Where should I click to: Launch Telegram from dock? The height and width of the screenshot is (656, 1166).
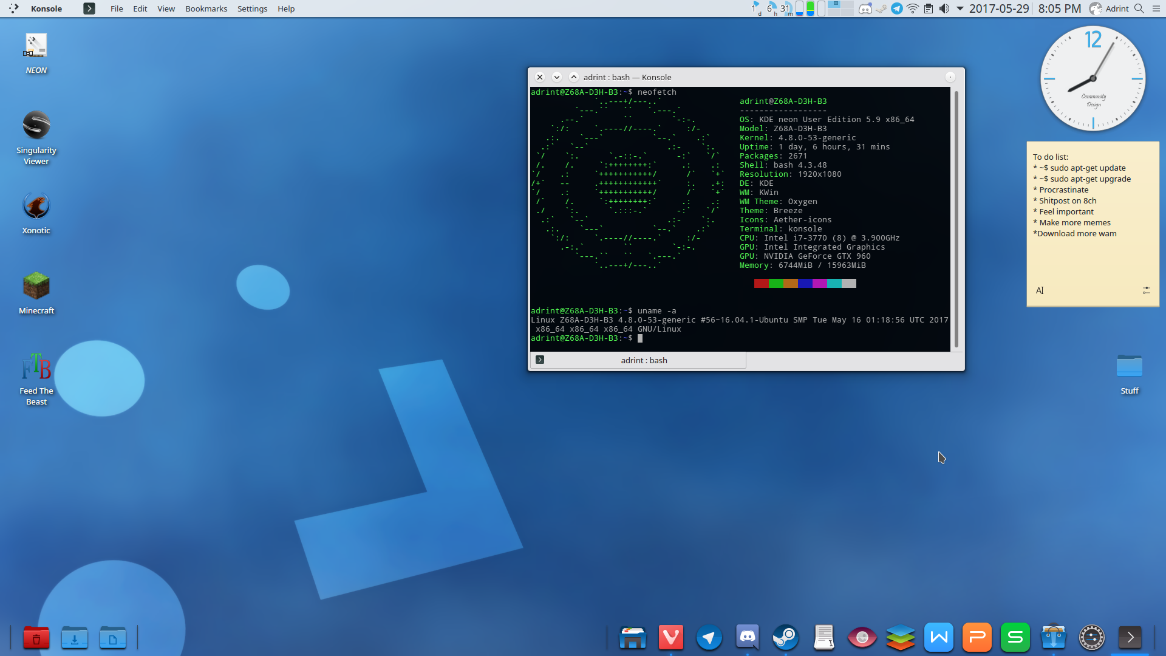(709, 638)
